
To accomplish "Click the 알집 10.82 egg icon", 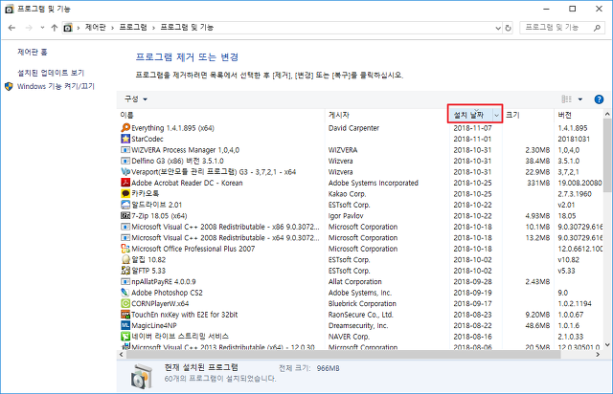I will (x=125, y=260).
